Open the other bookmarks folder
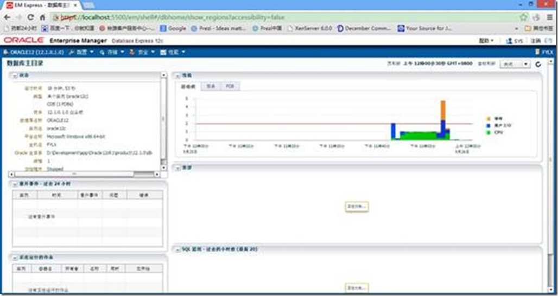Viewport: 558px width, 296px height. tap(540, 28)
